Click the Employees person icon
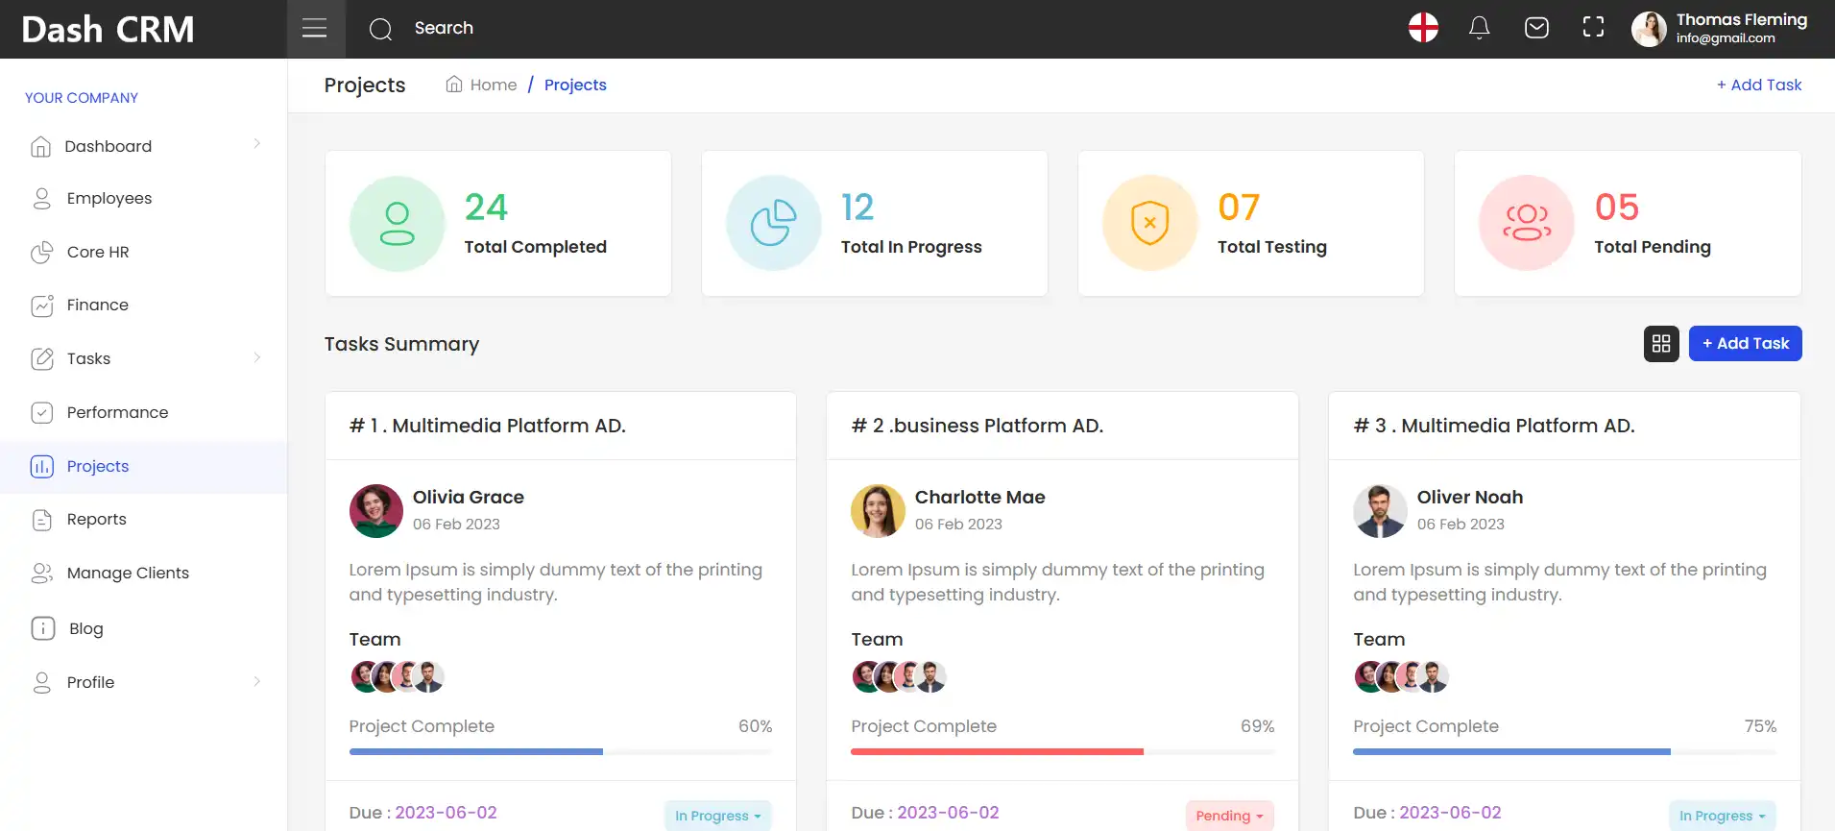This screenshot has width=1835, height=831. 41,199
